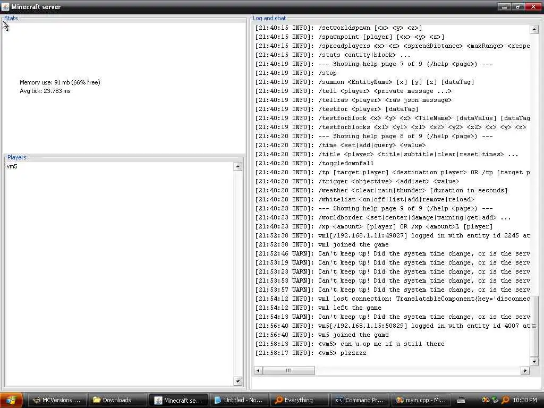The image size is (544, 408).
Task: Click Avg tick stat text
Action: [45, 91]
